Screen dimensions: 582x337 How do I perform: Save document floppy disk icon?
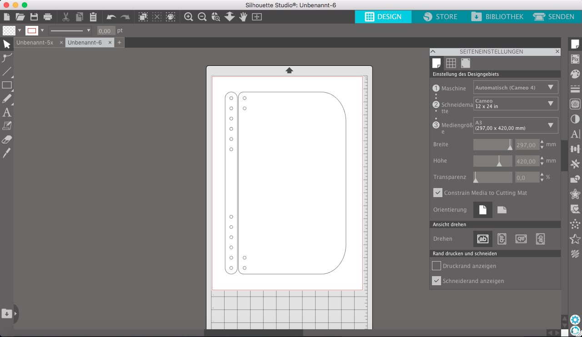tap(34, 17)
